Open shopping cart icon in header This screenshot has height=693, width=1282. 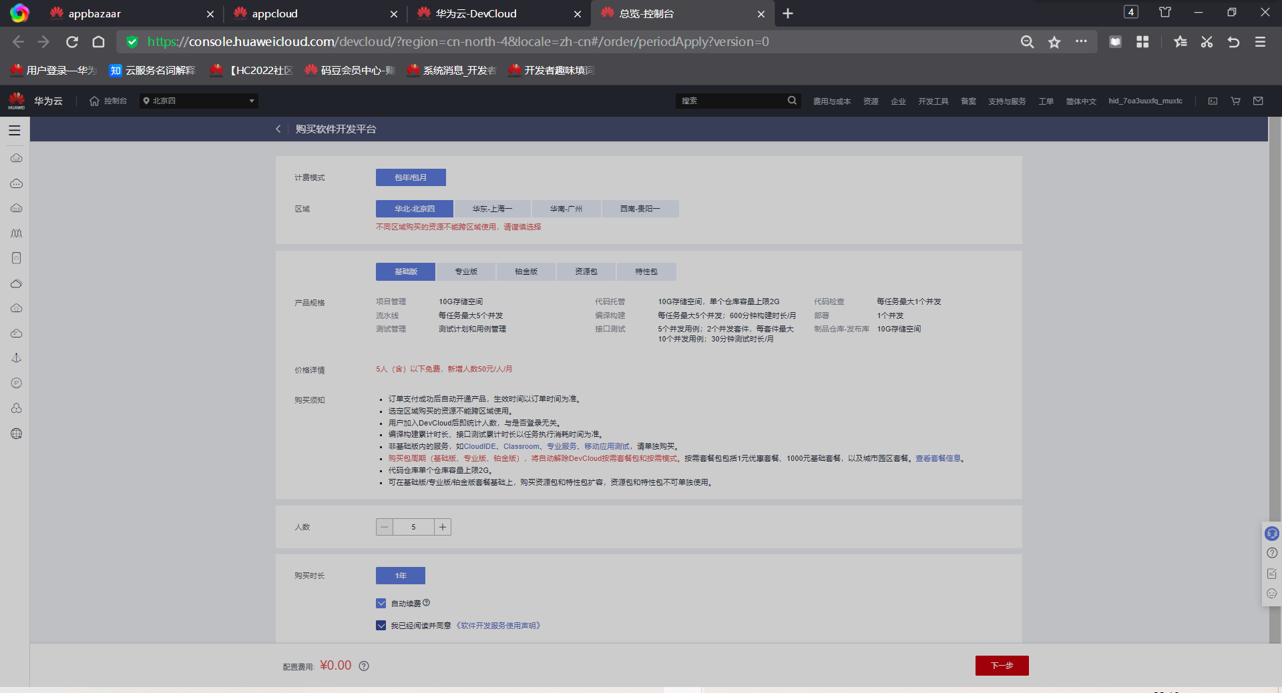pyautogui.click(x=1235, y=101)
